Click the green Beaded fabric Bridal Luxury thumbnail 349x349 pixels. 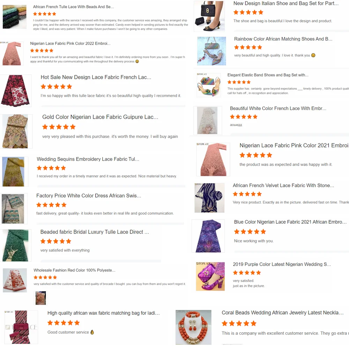point(15,245)
